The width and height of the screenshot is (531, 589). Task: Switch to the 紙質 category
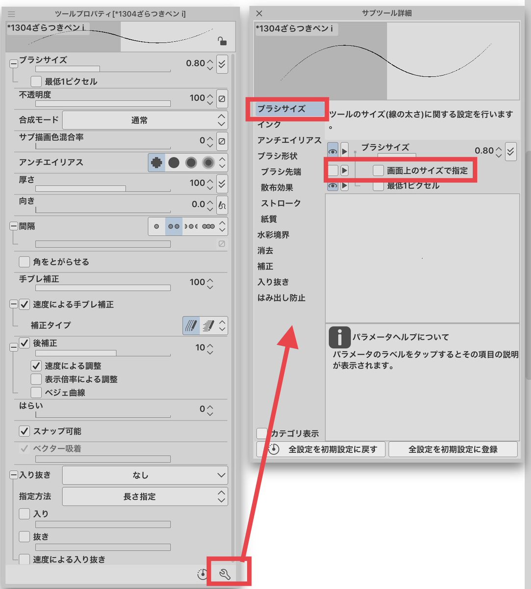pos(269,219)
